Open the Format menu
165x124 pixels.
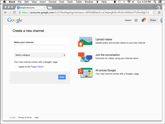pos(52,2)
